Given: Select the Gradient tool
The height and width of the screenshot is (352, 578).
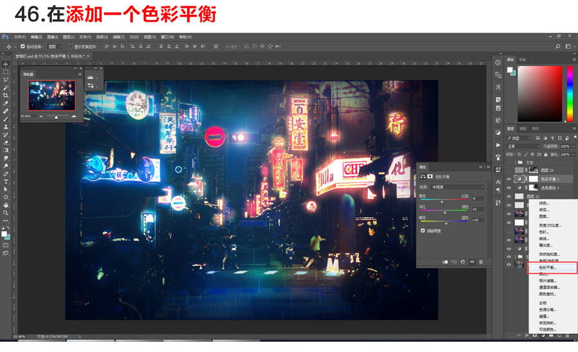Looking at the screenshot, I should tap(6, 150).
